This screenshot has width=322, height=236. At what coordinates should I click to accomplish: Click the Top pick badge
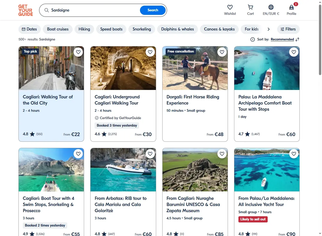click(30, 52)
